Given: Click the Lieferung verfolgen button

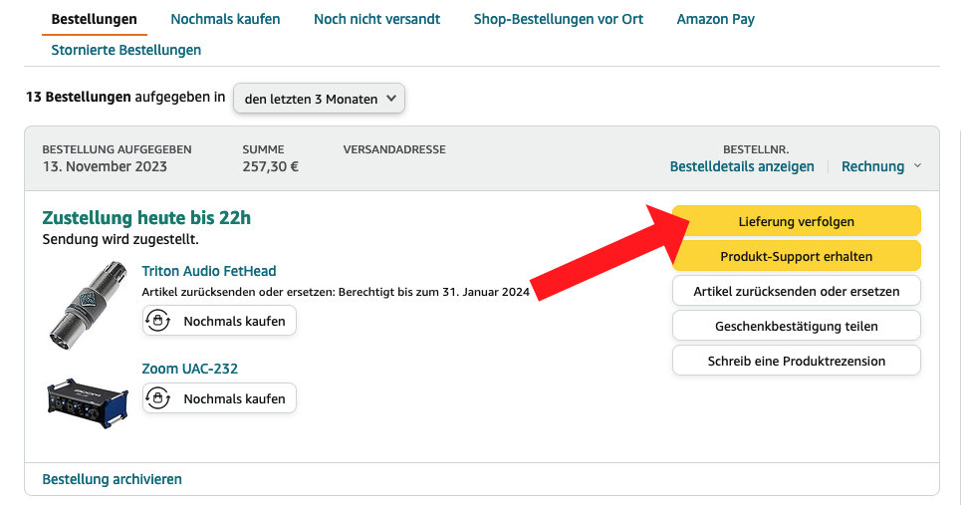Looking at the screenshot, I should [796, 221].
